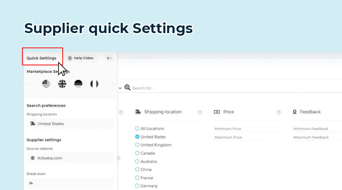Click the help icon beside Price
This screenshot has height=190, width=342.
tap(279, 112)
